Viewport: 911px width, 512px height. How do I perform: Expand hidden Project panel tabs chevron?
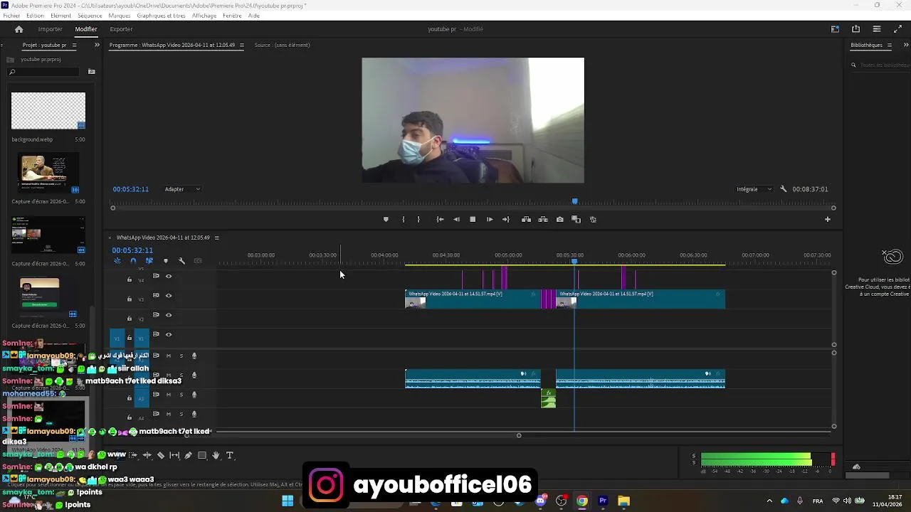(97, 45)
